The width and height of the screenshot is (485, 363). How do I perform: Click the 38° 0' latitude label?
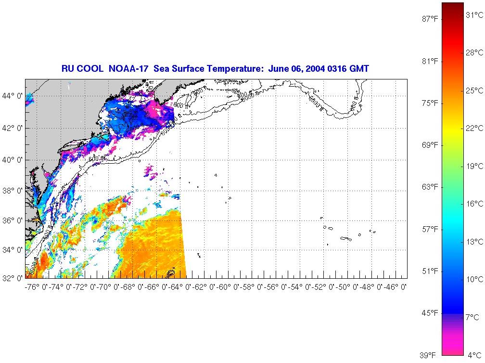pyautogui.click(x=13, y=191)
